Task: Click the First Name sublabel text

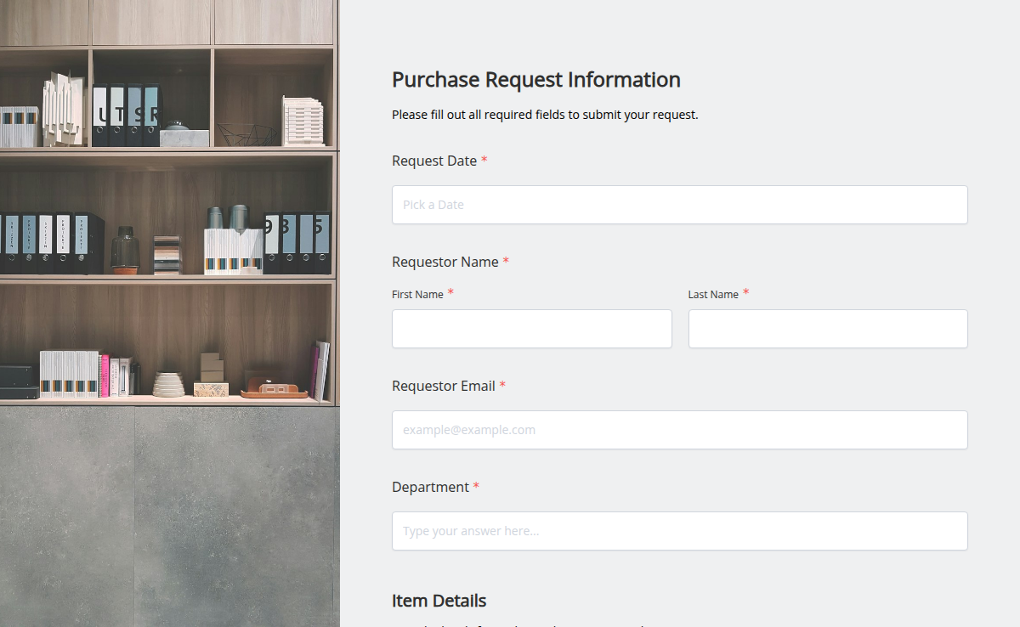Action: point(416,294)
